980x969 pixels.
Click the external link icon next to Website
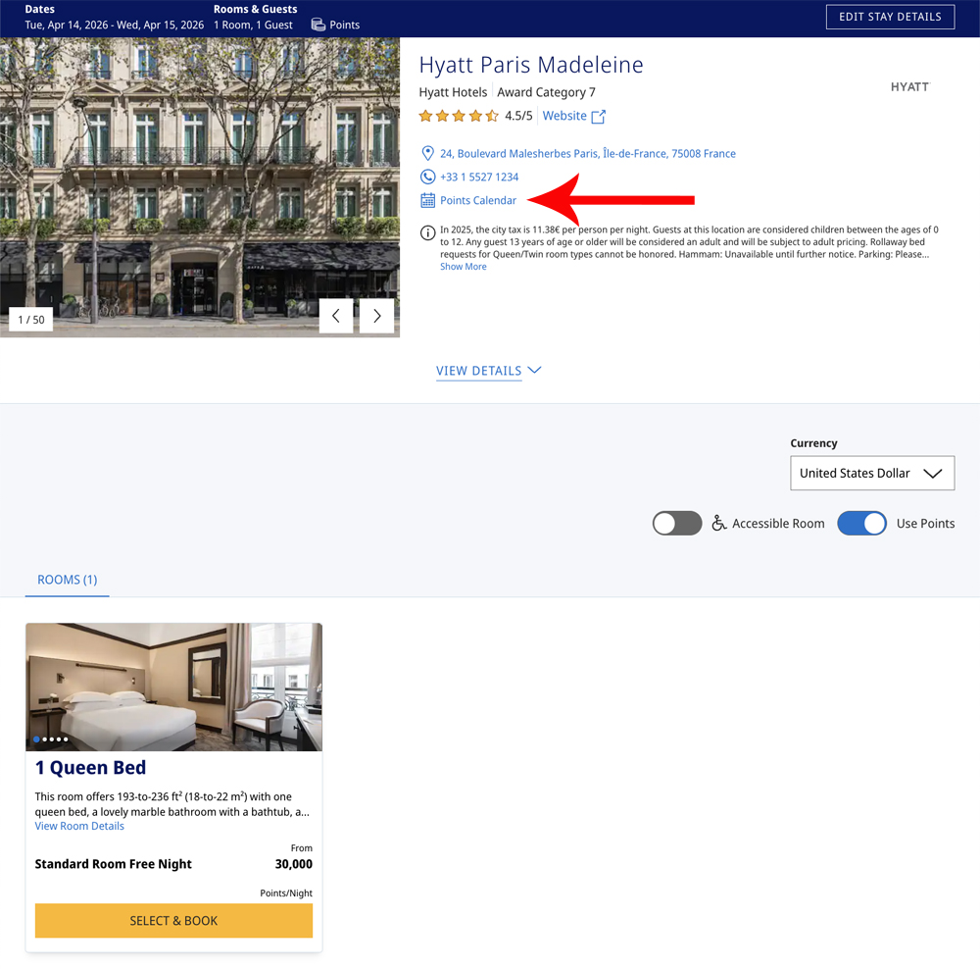point(598,117)
